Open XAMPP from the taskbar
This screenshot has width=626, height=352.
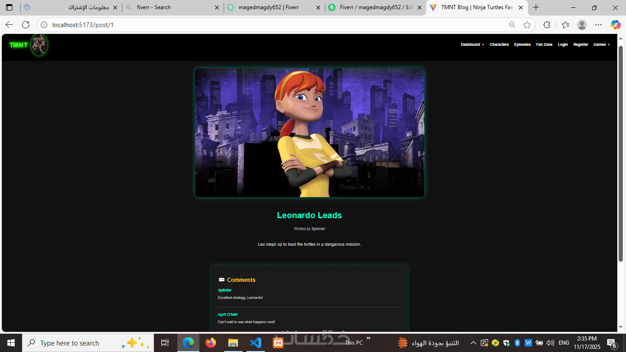pyautogui.click(x=278, y=343)
